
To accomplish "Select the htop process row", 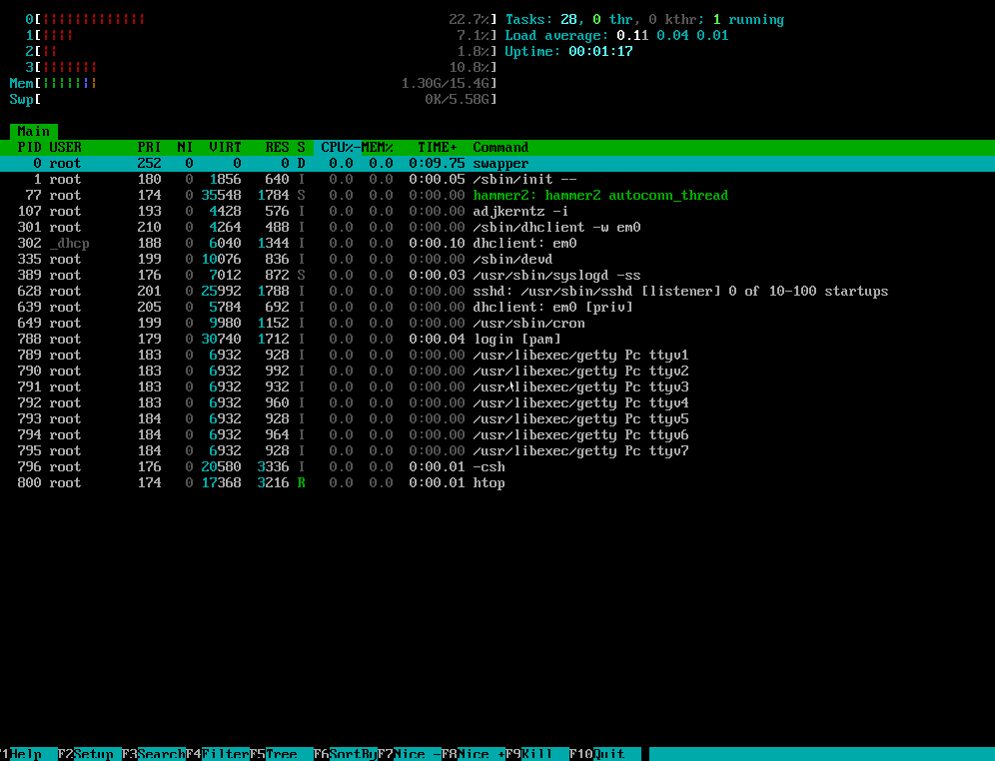I will [489, 482].
